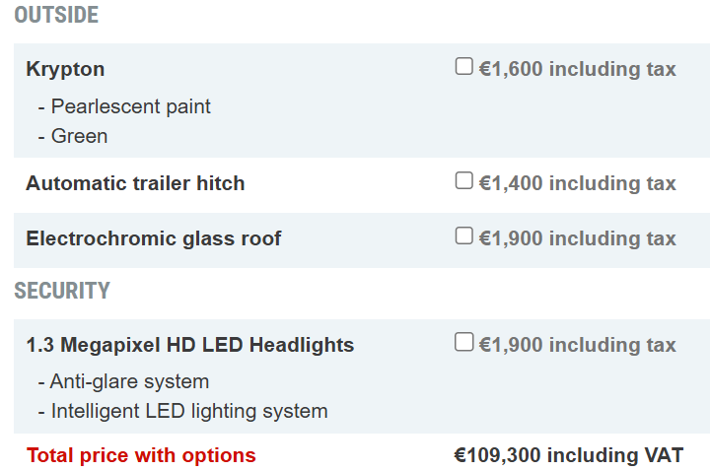
Task: Click the Intelligent LED lighting system line
Action: [x=182, y=411]
